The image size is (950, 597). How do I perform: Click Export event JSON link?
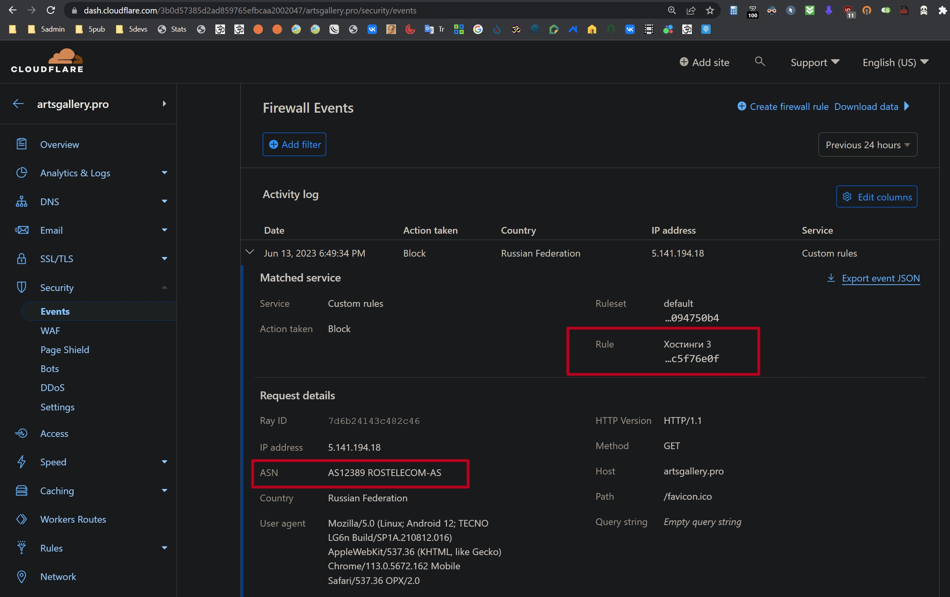click(x=874, y=278)
